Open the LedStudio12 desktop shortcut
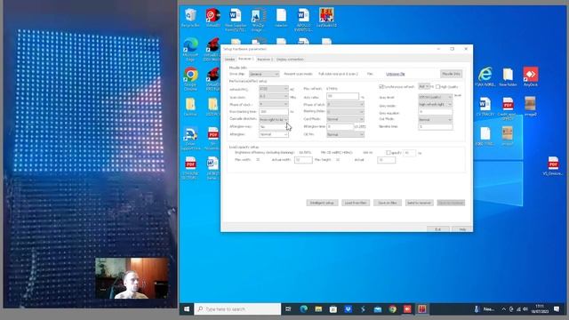 (x=326, y=18)
